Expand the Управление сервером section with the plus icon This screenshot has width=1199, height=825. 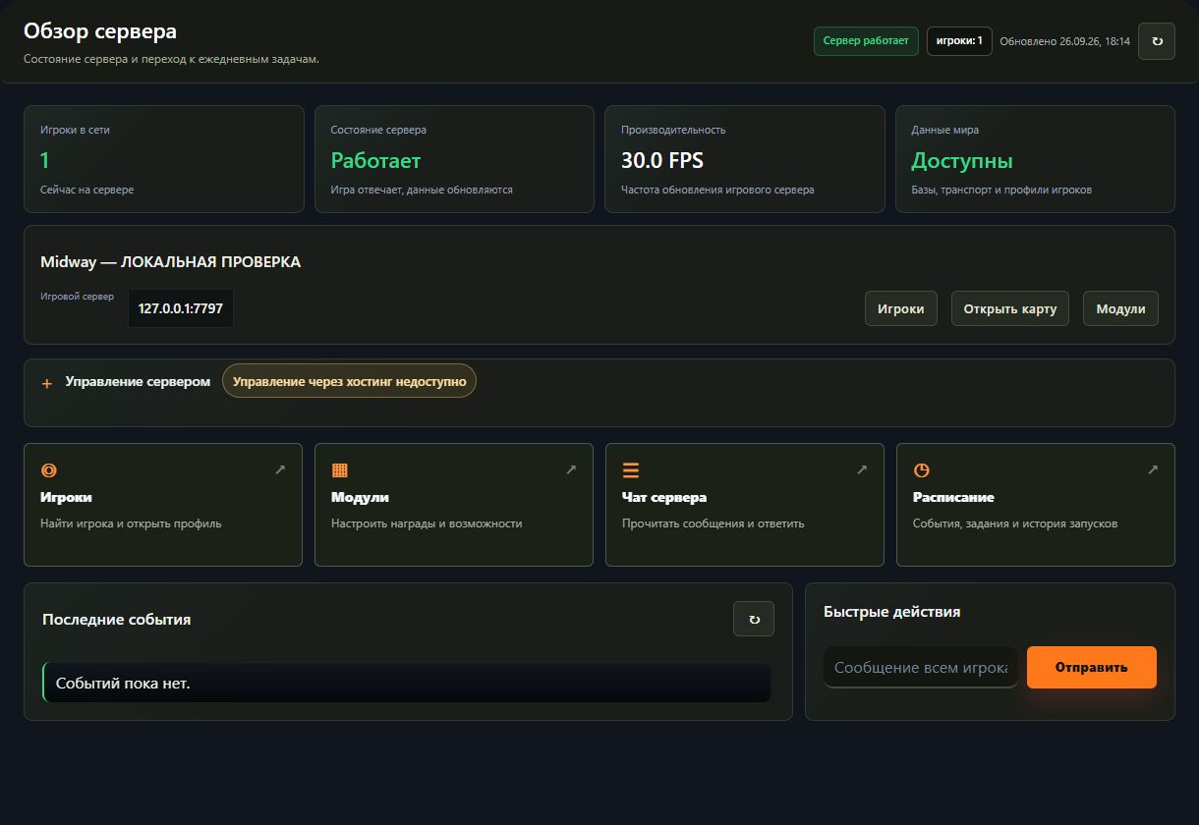click(x=47, y=383)
